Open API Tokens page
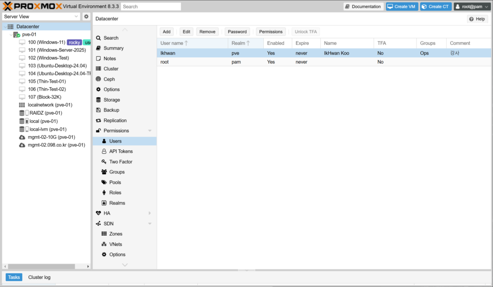The height and width of the screenshot is (287, 493). click(x=121, y=151)
